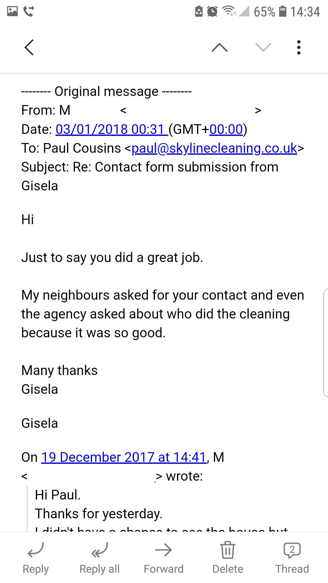328x583 pixels.
Task: Tap the paul@skylinecleaning.co.uk email link
Action: (x=214, y=148)
